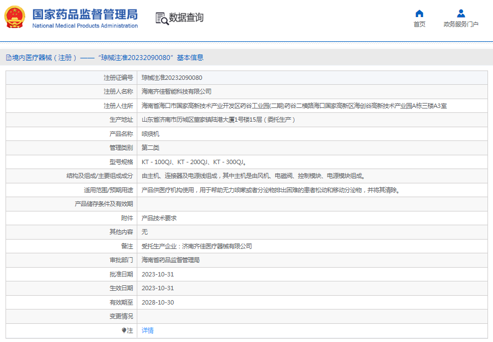Image resolution: width=493 pixels, height=342 pixels.
Task: Open the 首页 home icon
Action: click(x=419, y=14)
